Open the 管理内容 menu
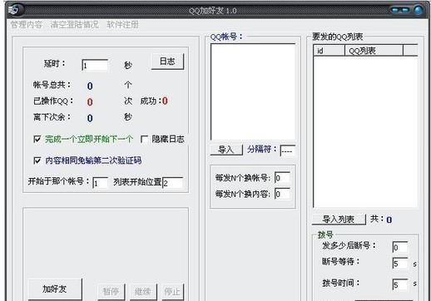This screenshot has height=301, width=431. coord(27,25)
